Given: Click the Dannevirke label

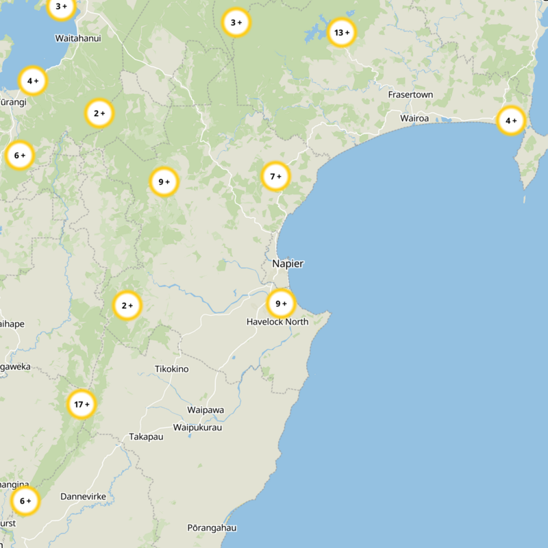Looking at the screenshot, I should point(83,497).
